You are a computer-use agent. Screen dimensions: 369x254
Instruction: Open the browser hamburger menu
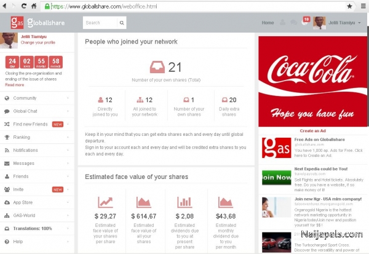click(363, 6)
